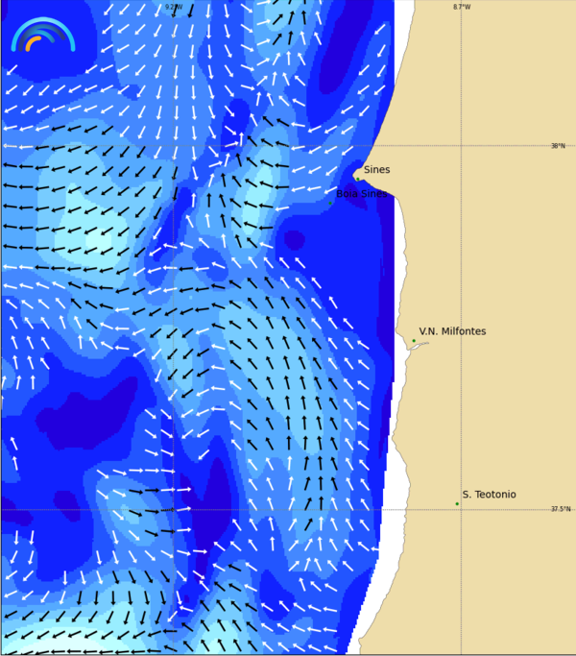
Task: Click the river inlet at V.N. Milfontes
Action: tap(417, 347)
